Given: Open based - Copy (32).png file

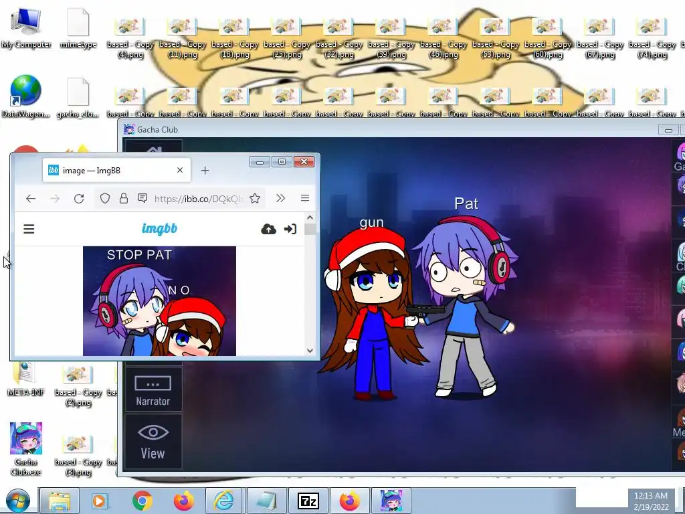Looking at the screenshot, I should pos(339,37).
